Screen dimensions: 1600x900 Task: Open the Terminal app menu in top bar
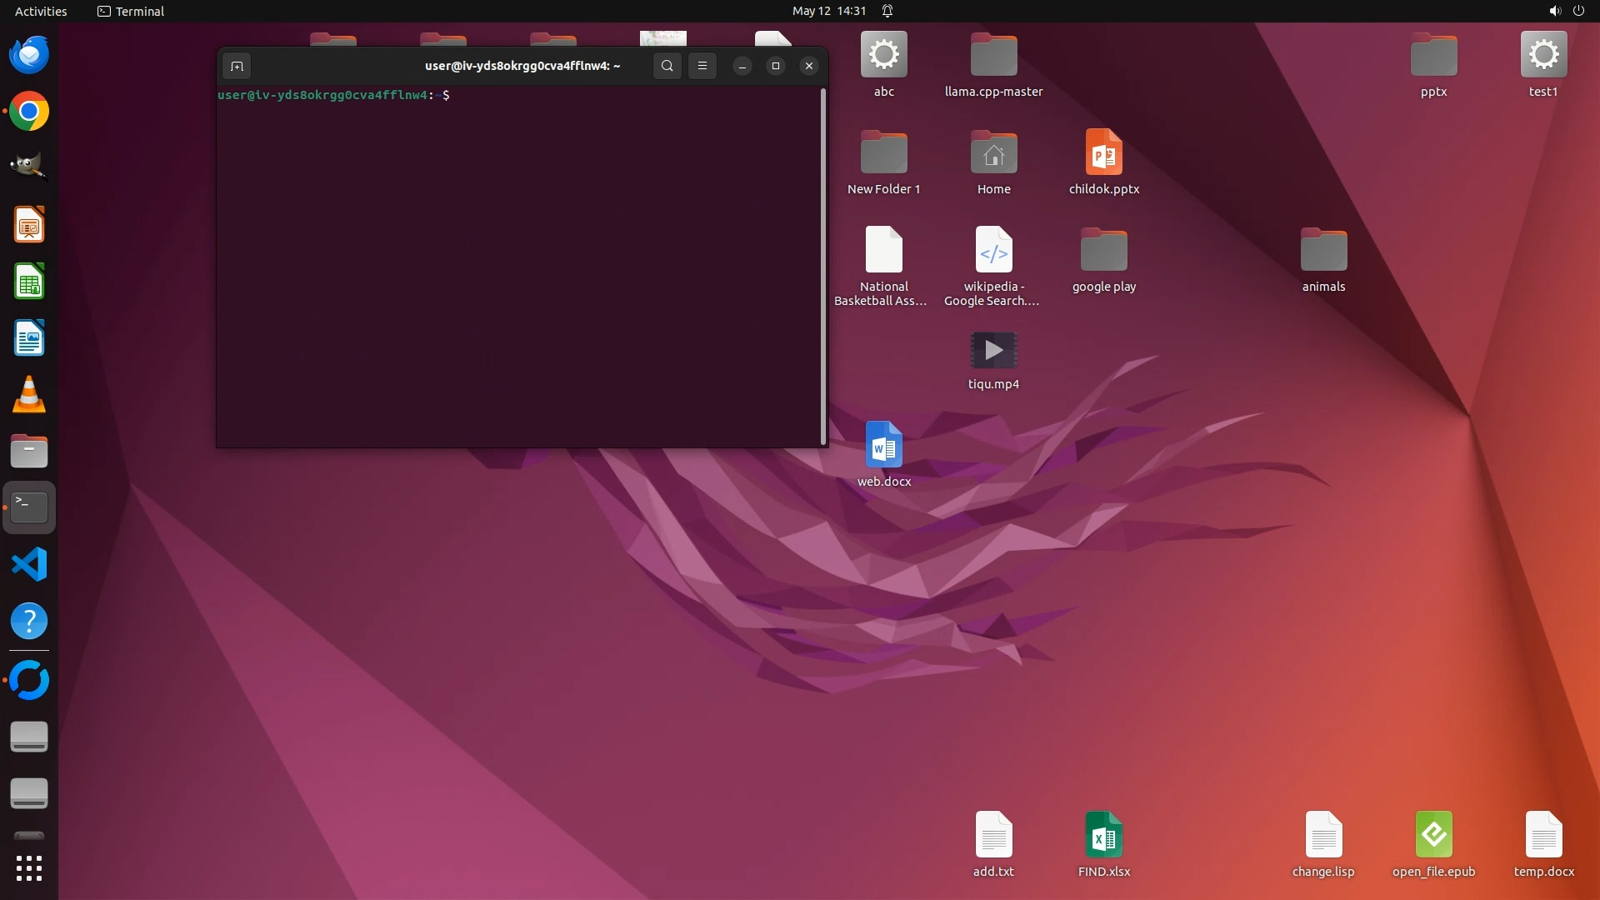tap(131, 11)
